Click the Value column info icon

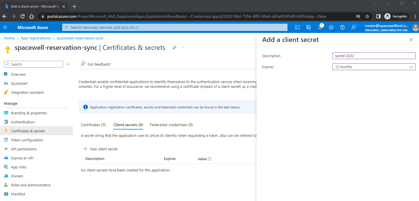click(x=210, y=159)
